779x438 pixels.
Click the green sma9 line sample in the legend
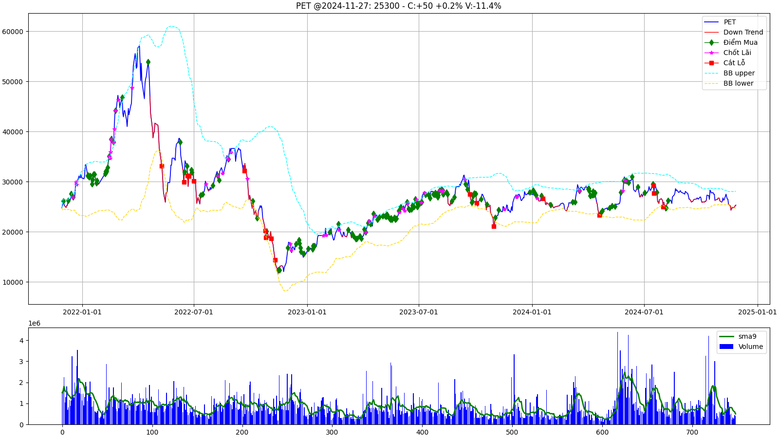(x=726, y=336)
